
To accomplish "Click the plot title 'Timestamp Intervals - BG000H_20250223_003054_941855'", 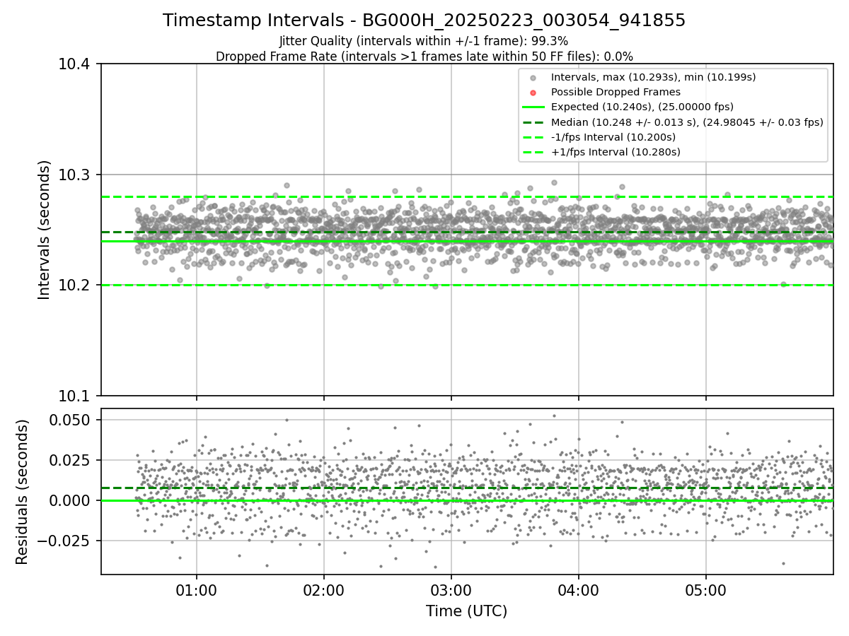I will click(x=424, y=20).
